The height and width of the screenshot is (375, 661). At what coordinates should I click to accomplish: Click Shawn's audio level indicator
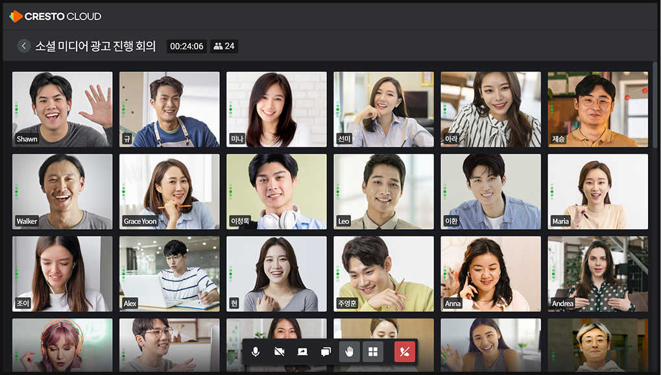point(16,109)
